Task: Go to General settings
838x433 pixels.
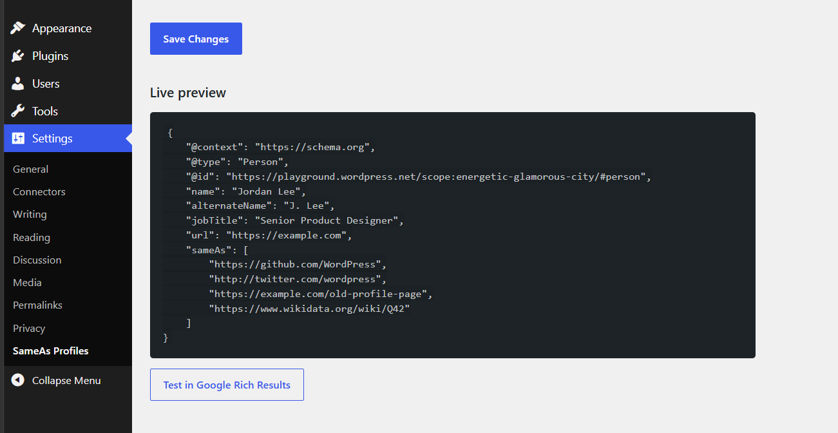Action: pos(30,169)
